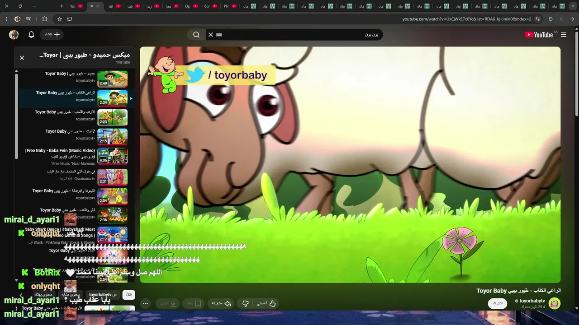This screenshot has width=579, height=325.
Task: Switch to the "PH" browser tab
Action: (231, 6)
